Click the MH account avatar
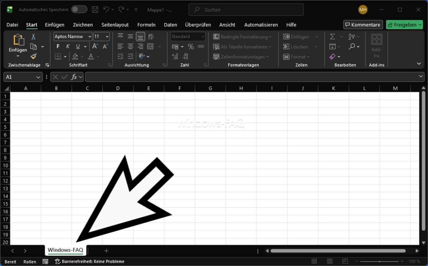 (363, 10)
